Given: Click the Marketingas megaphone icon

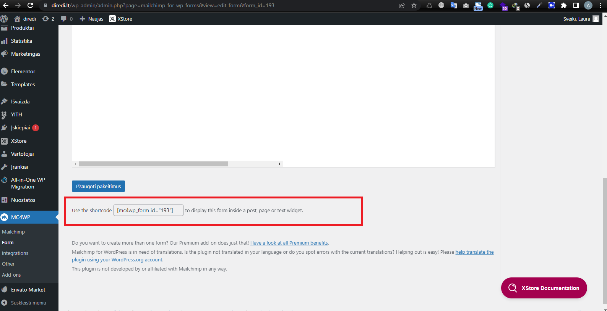Looking at the screenshot, I should (4, 54).
